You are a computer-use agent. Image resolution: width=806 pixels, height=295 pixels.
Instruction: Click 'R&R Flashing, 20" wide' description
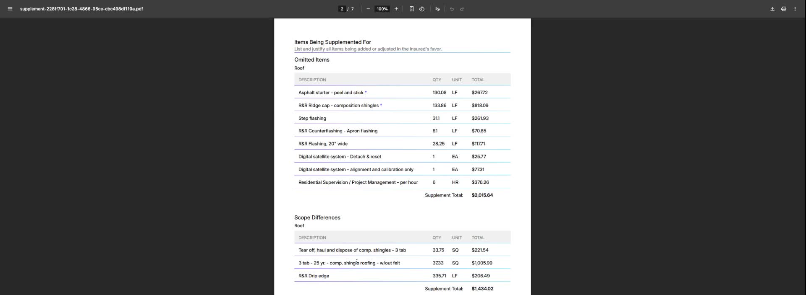pyautogui.click(x=323, y=144)
